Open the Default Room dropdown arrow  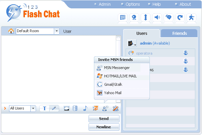click(57, 31)
